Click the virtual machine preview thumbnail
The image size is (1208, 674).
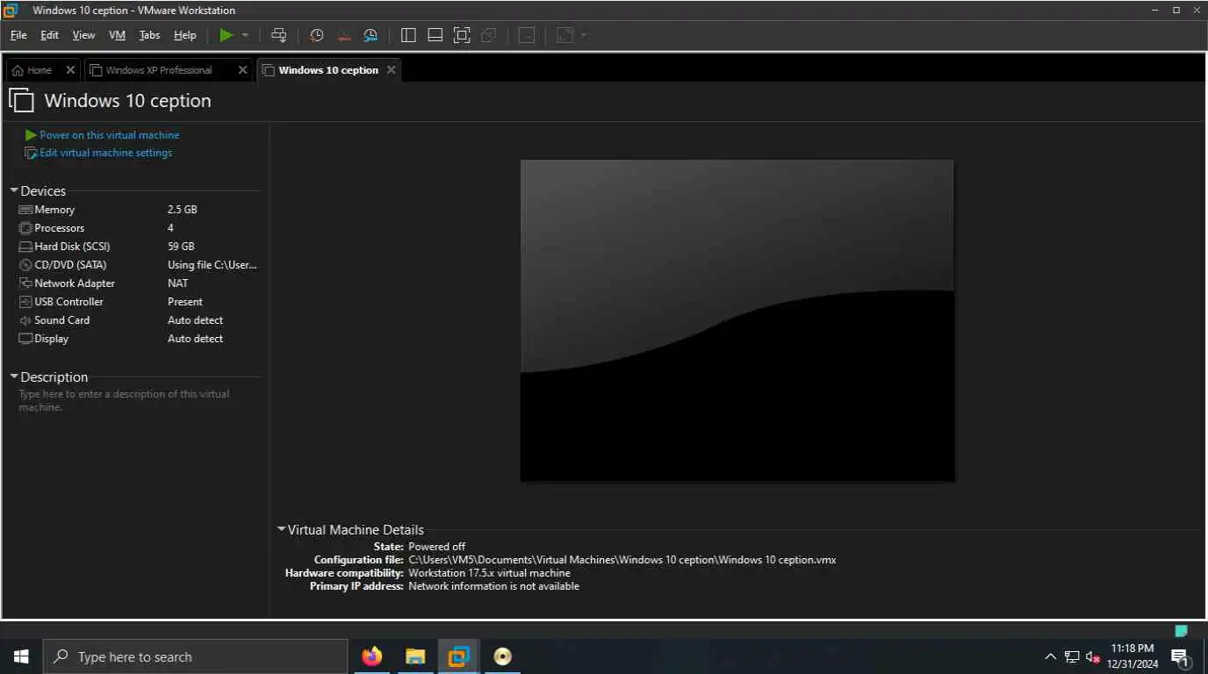[737, 320]
